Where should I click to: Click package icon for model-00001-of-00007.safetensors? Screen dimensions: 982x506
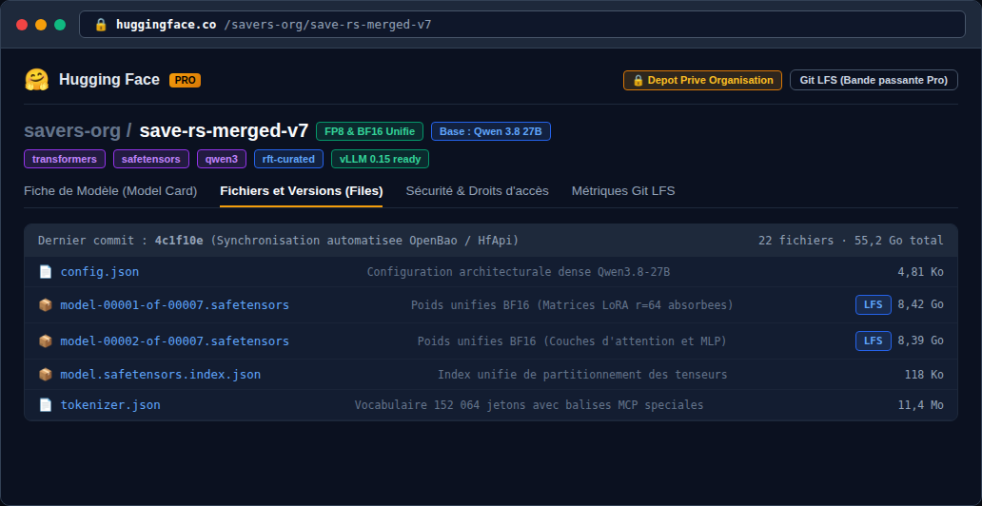coord(45,305)
